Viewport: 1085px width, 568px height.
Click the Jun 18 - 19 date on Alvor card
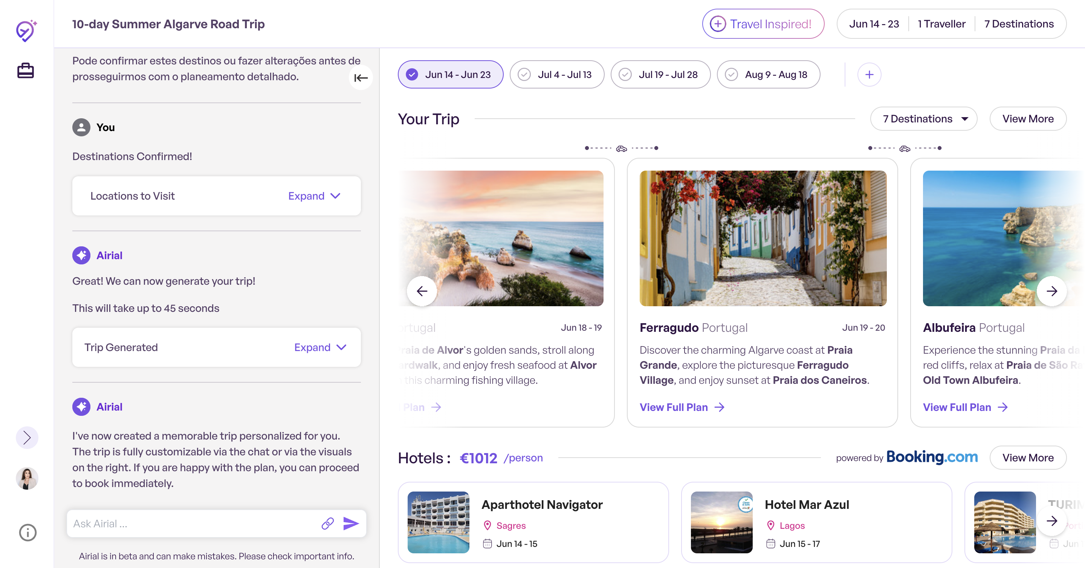(581, 328)
